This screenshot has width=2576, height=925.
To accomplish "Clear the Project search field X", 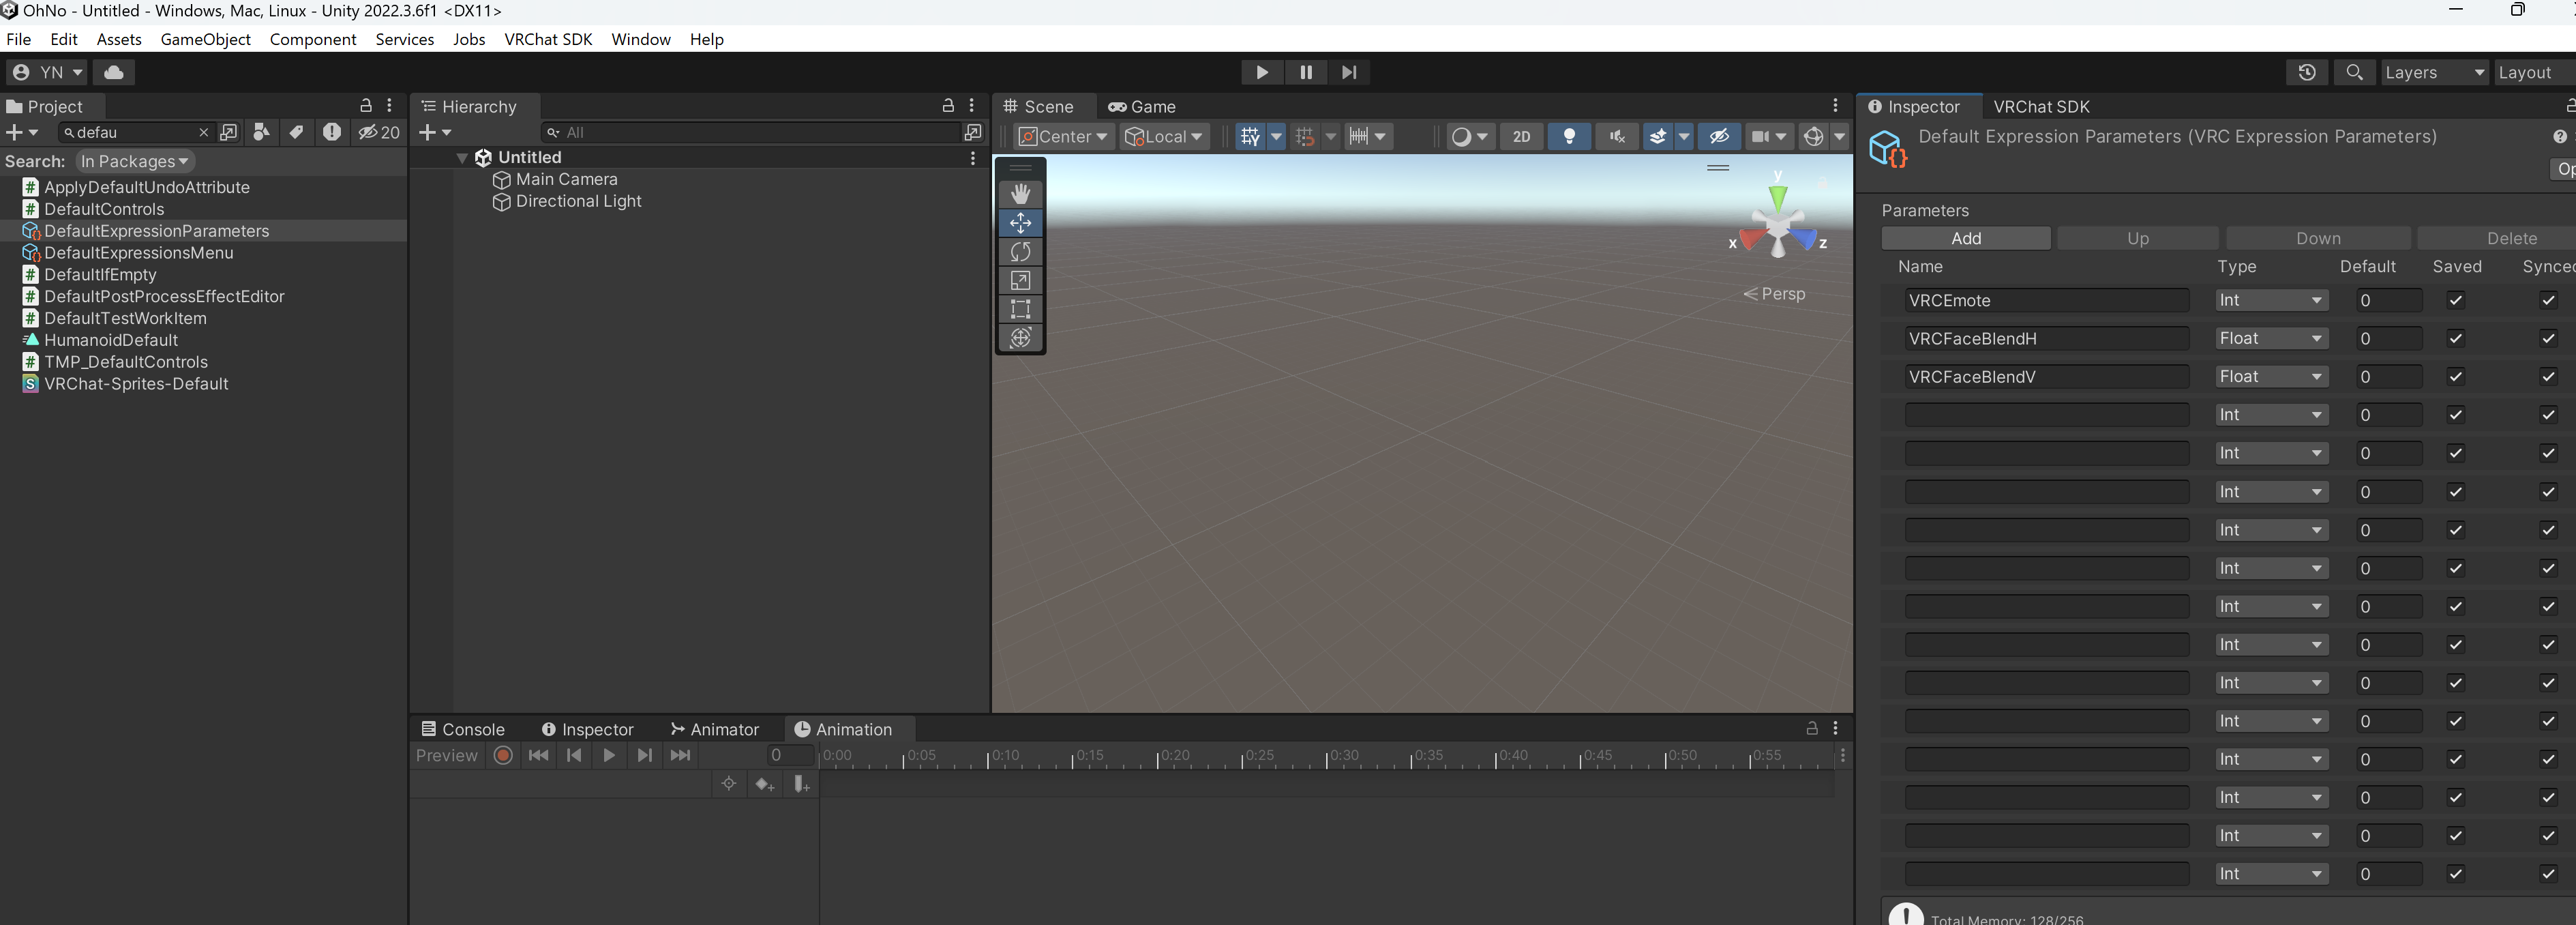I will tap(204, 132).
